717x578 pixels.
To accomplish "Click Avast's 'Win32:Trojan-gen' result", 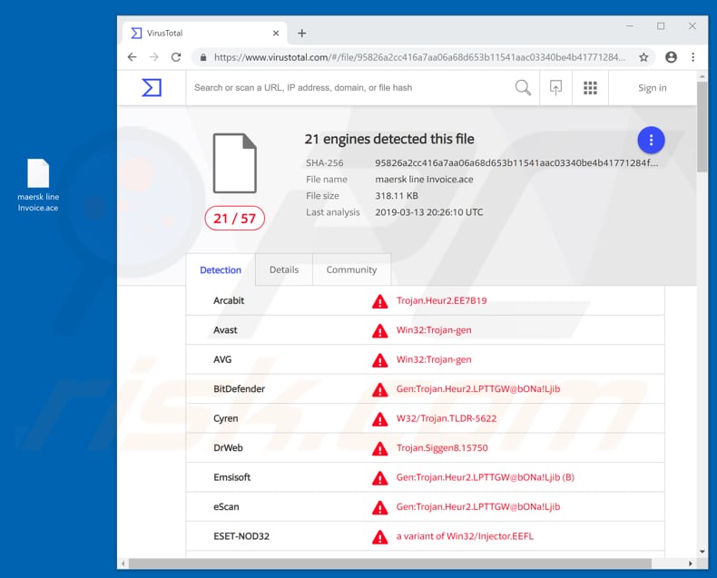I will (434, 330).
